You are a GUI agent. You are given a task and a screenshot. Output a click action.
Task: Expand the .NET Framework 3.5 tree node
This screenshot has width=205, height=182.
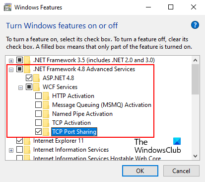pyautogui.click(x=11, y=61)
